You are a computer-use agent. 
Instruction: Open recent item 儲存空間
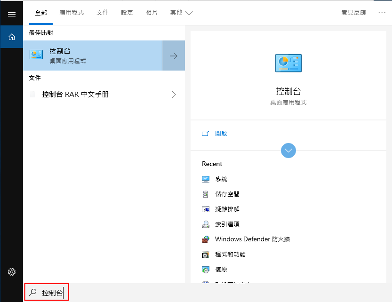tap(227, 194)
